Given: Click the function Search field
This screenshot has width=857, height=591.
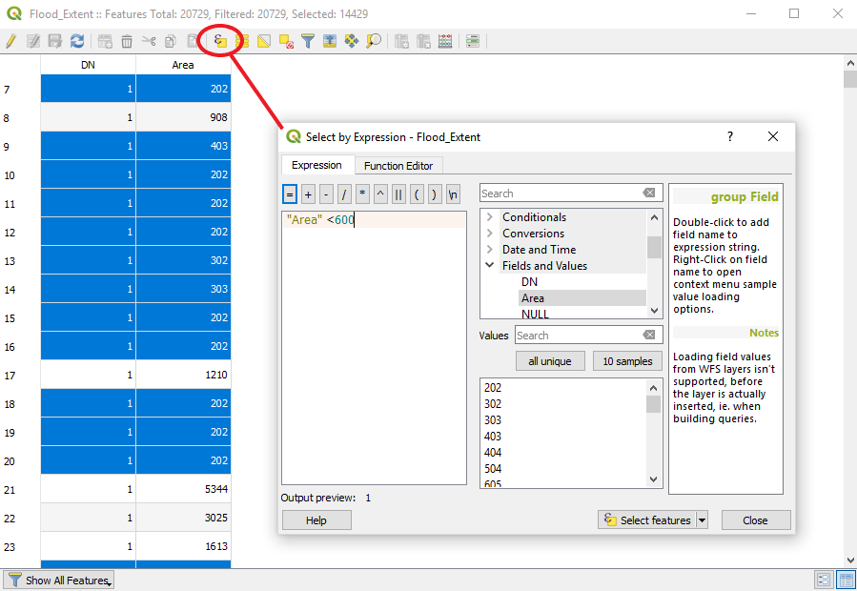Looking at the screenshot, I should click(x=562, y=194).
